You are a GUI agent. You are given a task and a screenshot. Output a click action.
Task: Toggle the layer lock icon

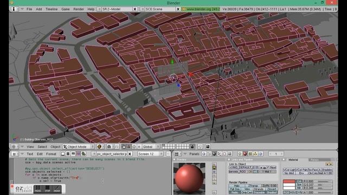(192, 147)
